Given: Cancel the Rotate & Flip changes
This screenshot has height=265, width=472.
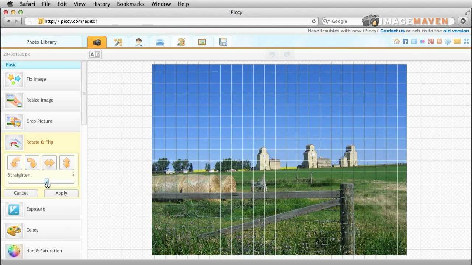Looking at the screenshot, I should [x=21, y=193].
